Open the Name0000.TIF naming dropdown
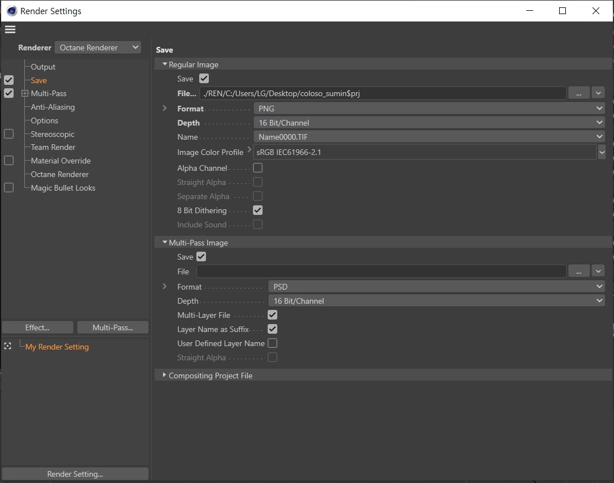This screenshot has width=614, height=483. (429, 137)
